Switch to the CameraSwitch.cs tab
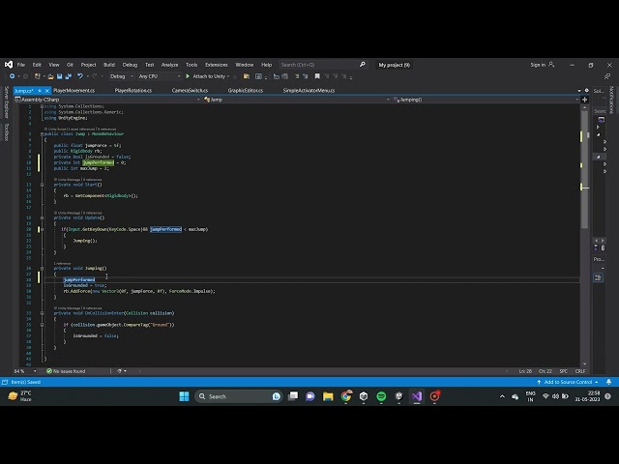The width and height of the screenshot is (619, 464). click(x=190, y=90)
